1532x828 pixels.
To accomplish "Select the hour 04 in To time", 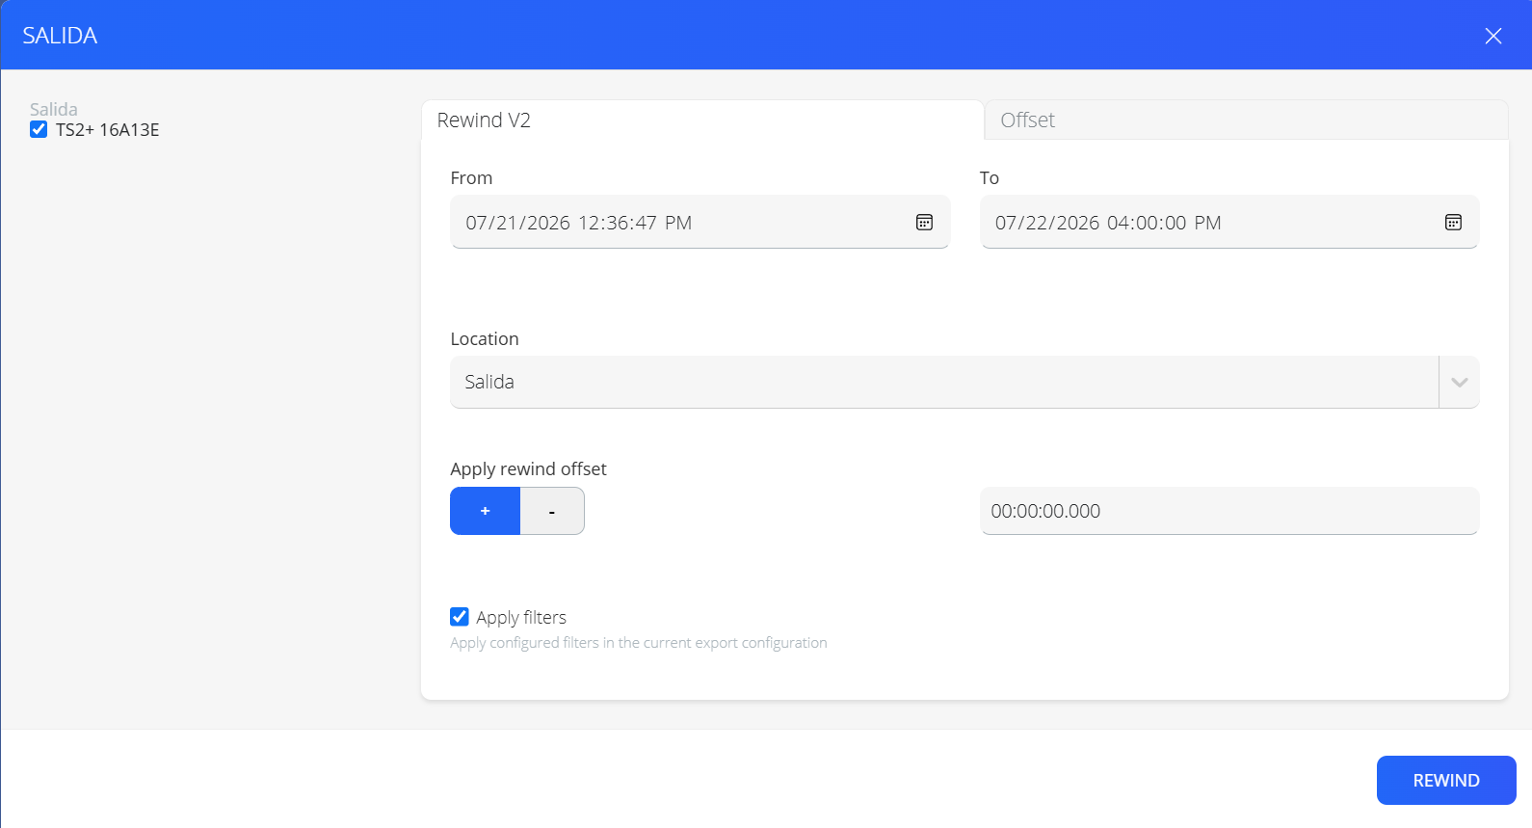I will click(1119, 223).
